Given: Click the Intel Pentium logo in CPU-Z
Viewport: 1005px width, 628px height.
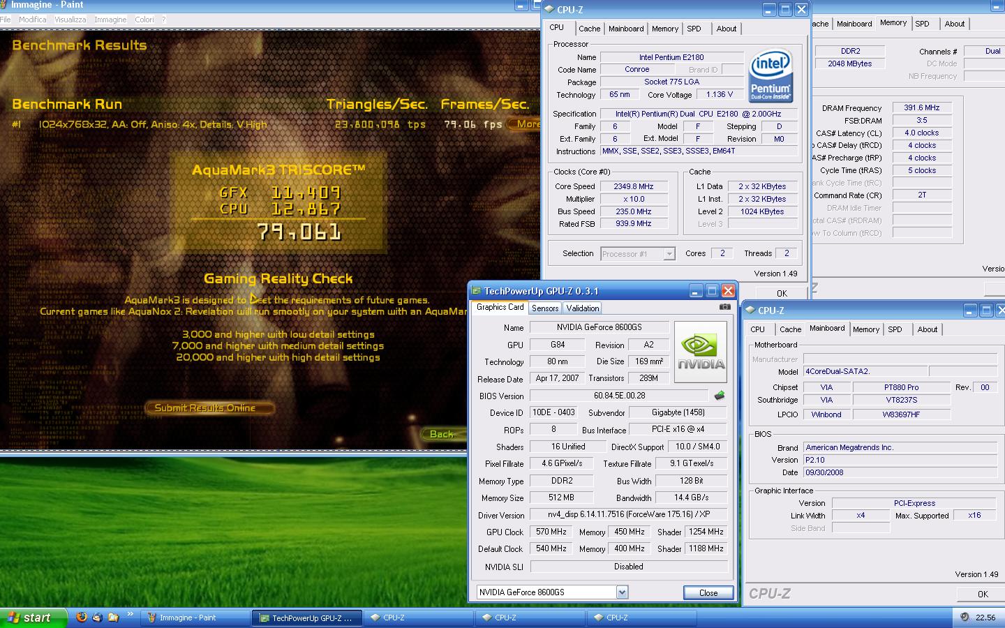Looking at the screenshot, I should pos(770,75).
